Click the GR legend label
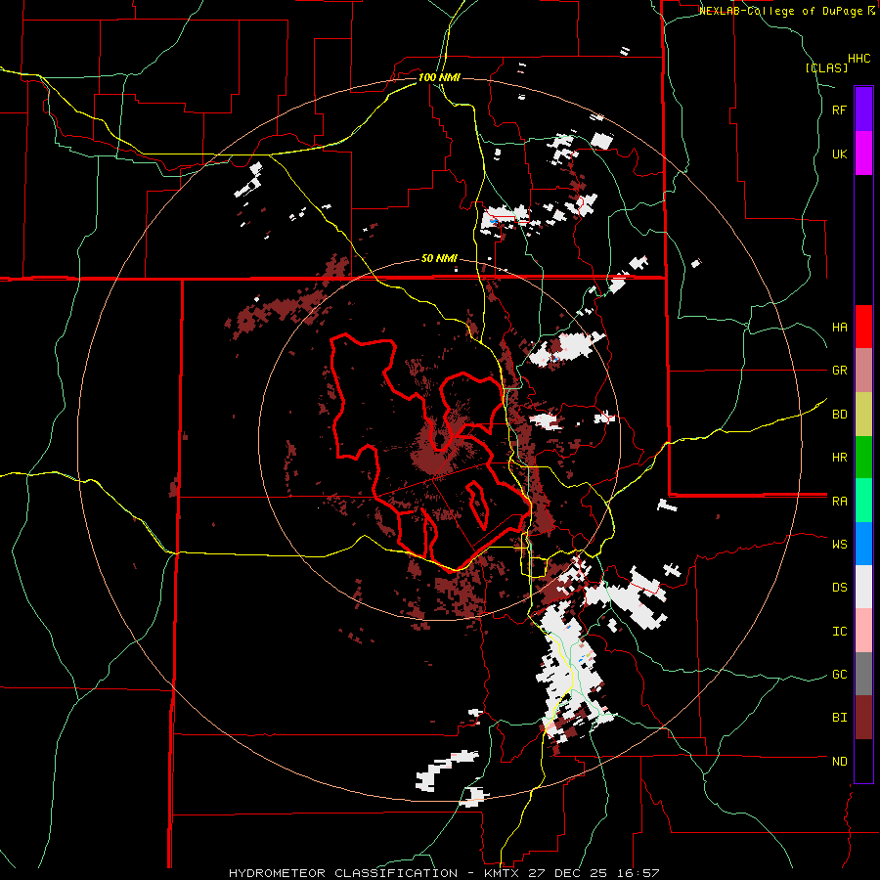 coord(839,371)
